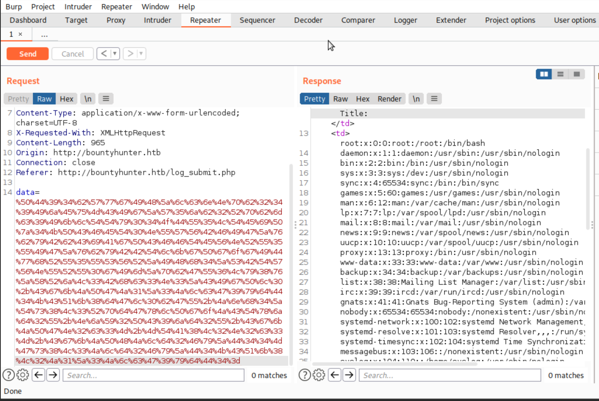Toggle non-printable characters in the Response
This screenshot has height=401, width=599.
tap(416, 99)
